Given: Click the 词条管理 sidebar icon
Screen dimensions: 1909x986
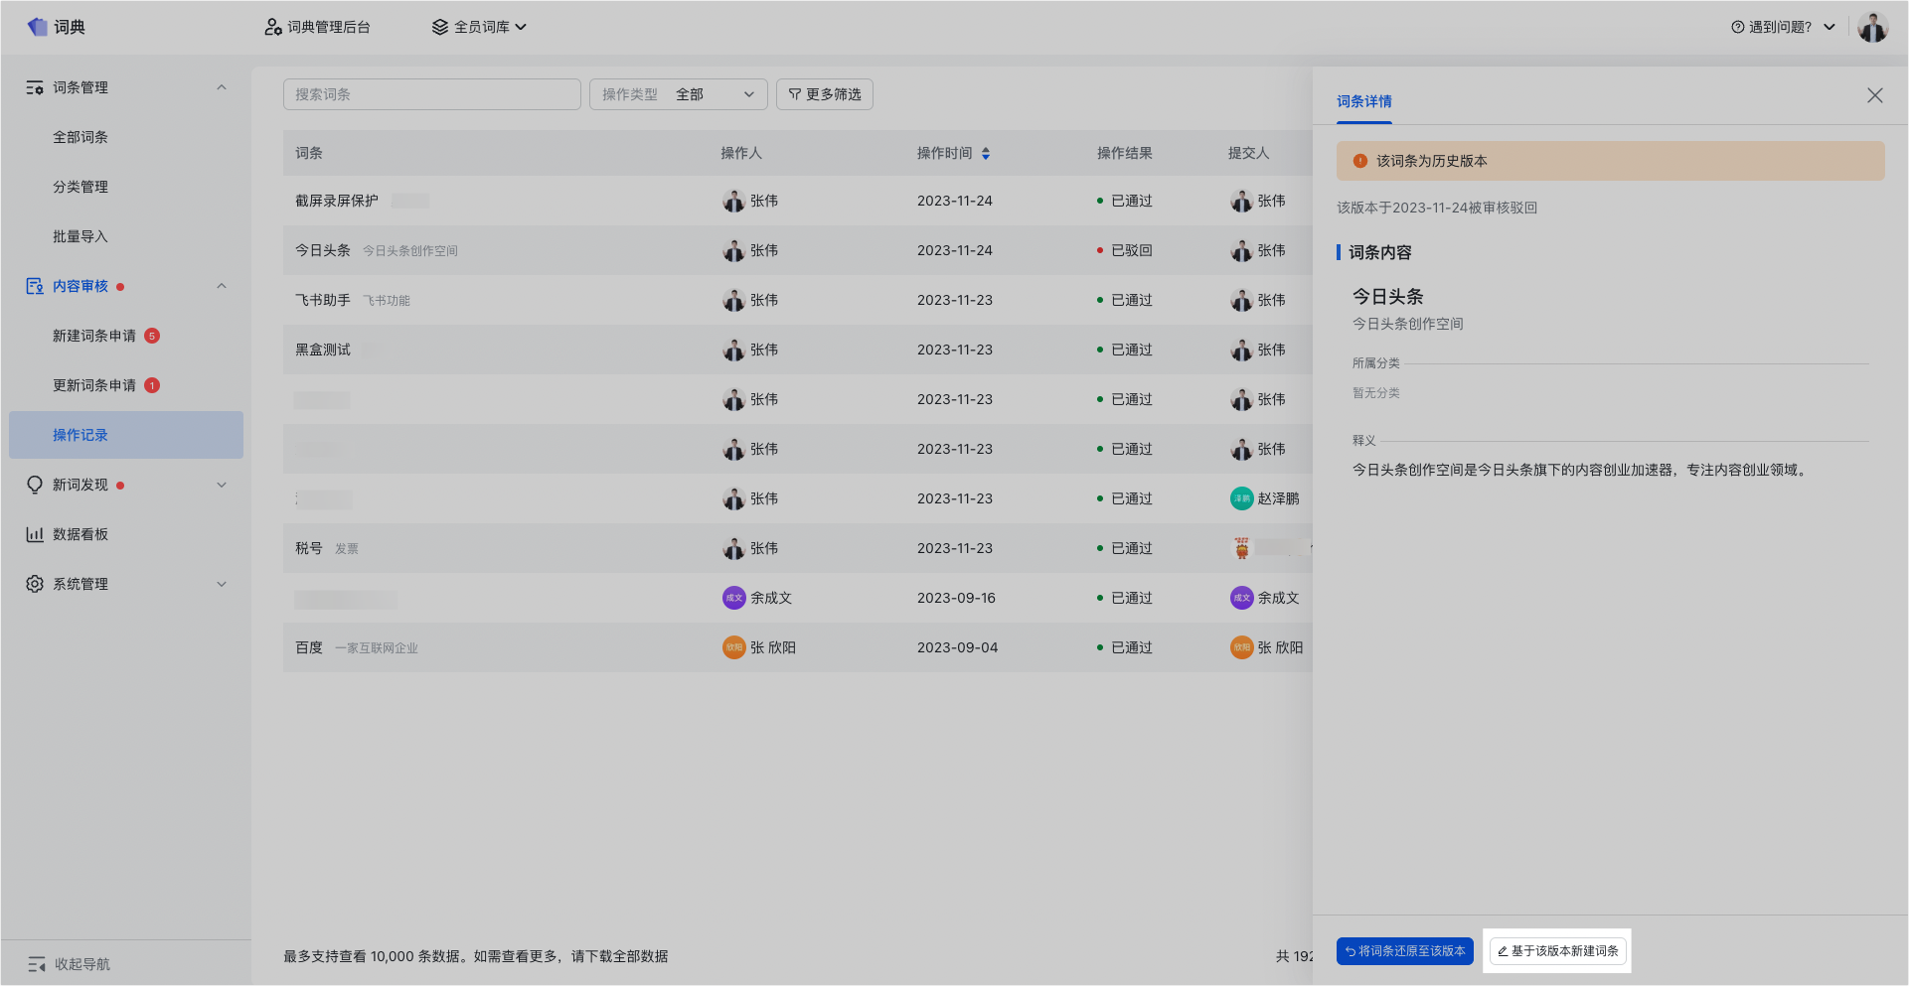Looking at the screenshot, I should click(35, 87).
